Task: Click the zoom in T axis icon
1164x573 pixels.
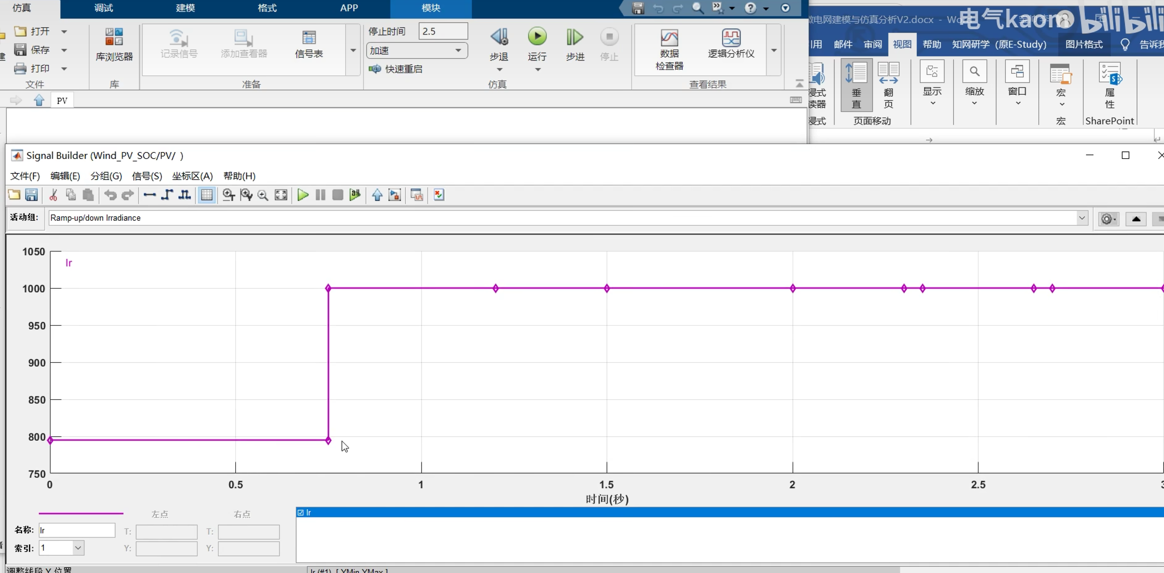Action: pos(228,195)
